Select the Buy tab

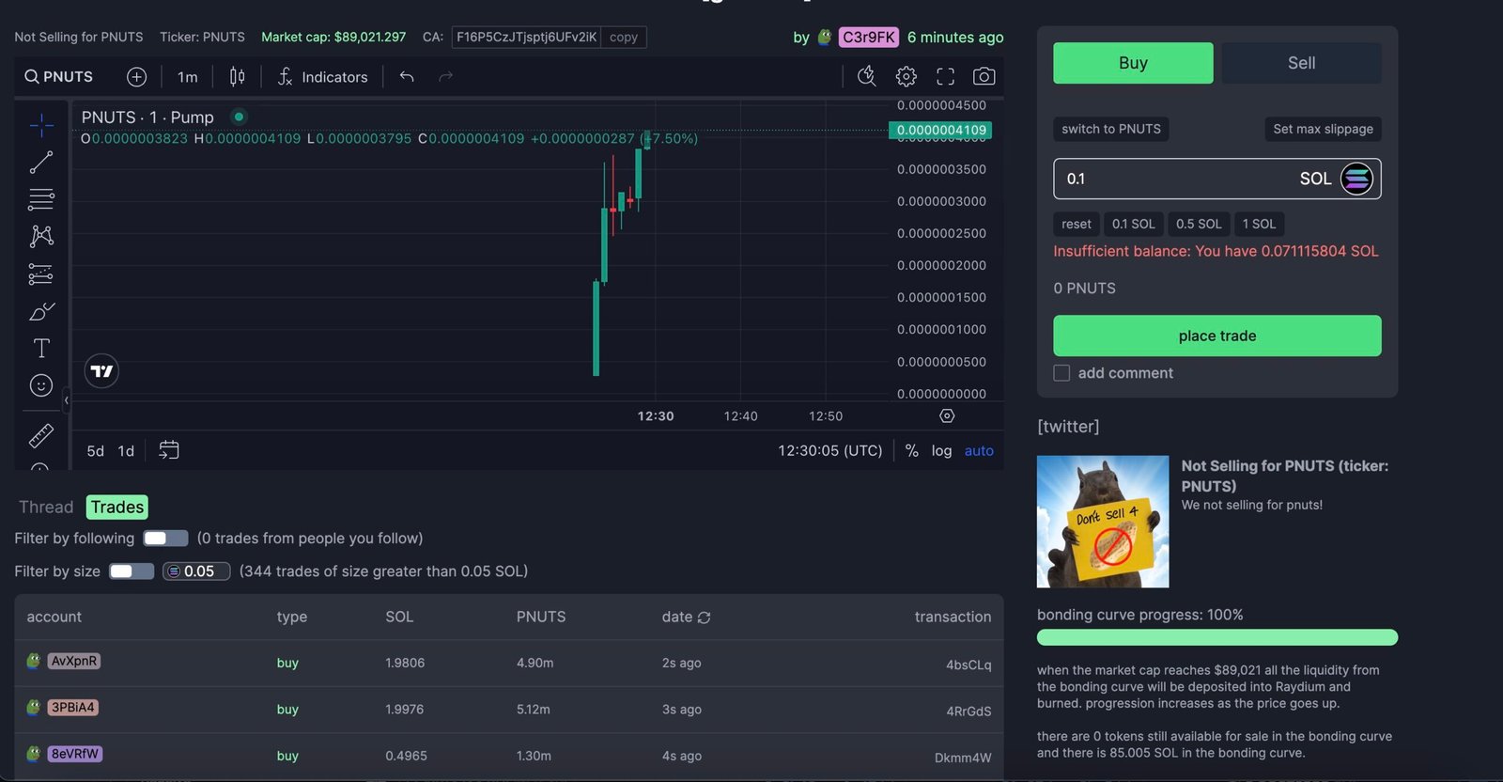pos(1133,63)
